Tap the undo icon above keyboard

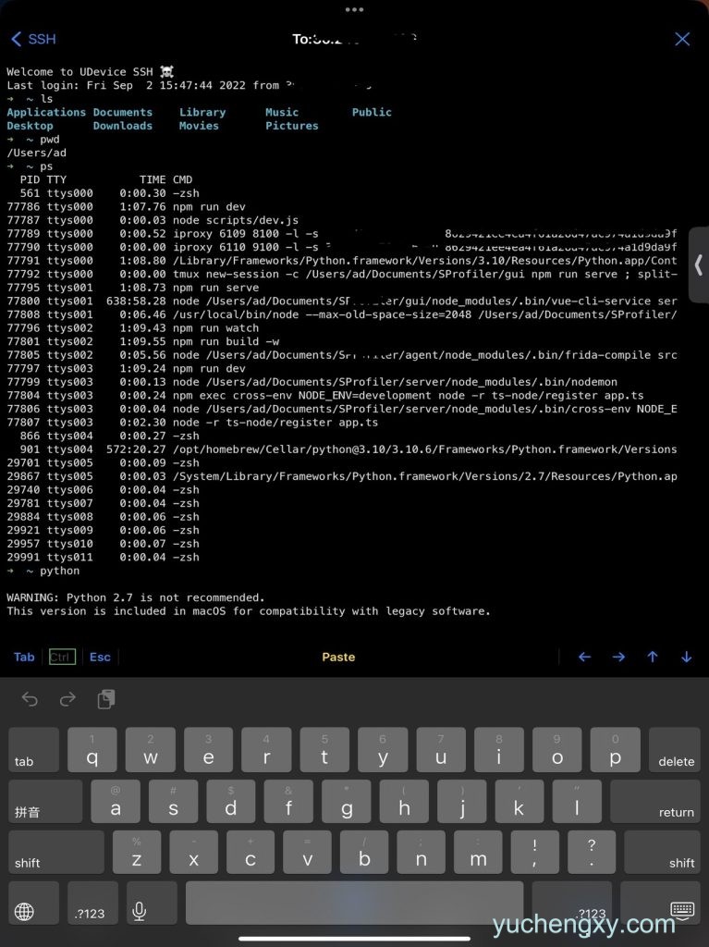[x=30, y=699]
